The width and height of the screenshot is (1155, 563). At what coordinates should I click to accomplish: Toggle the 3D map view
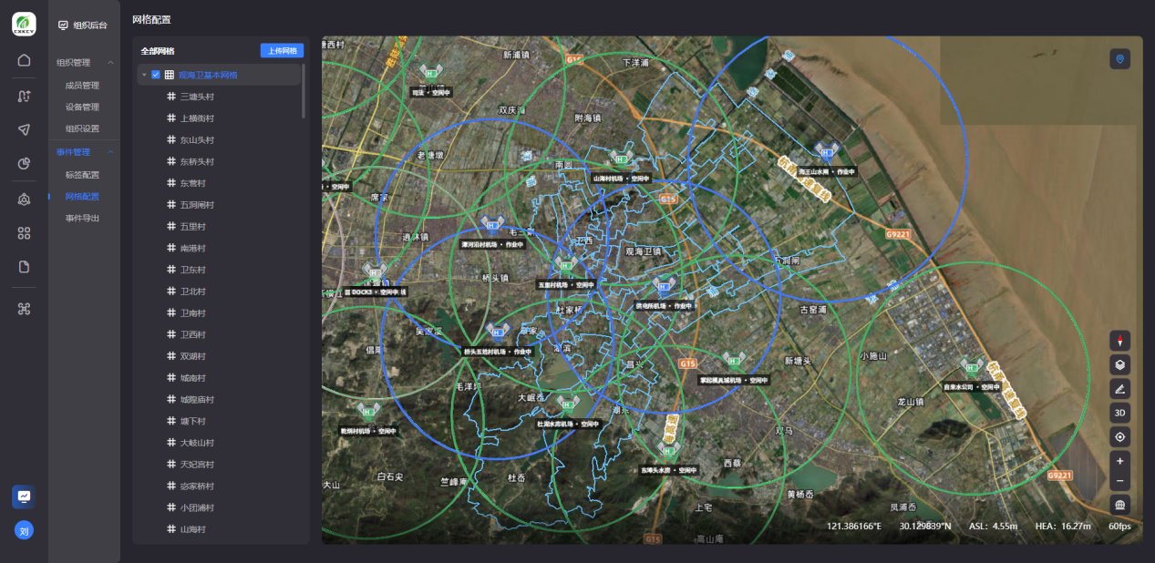coord(1120,413)
